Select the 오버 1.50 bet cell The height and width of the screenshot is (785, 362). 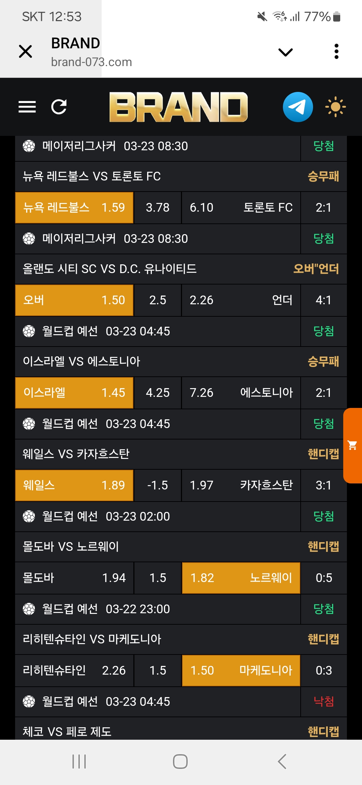click(74, 300)
